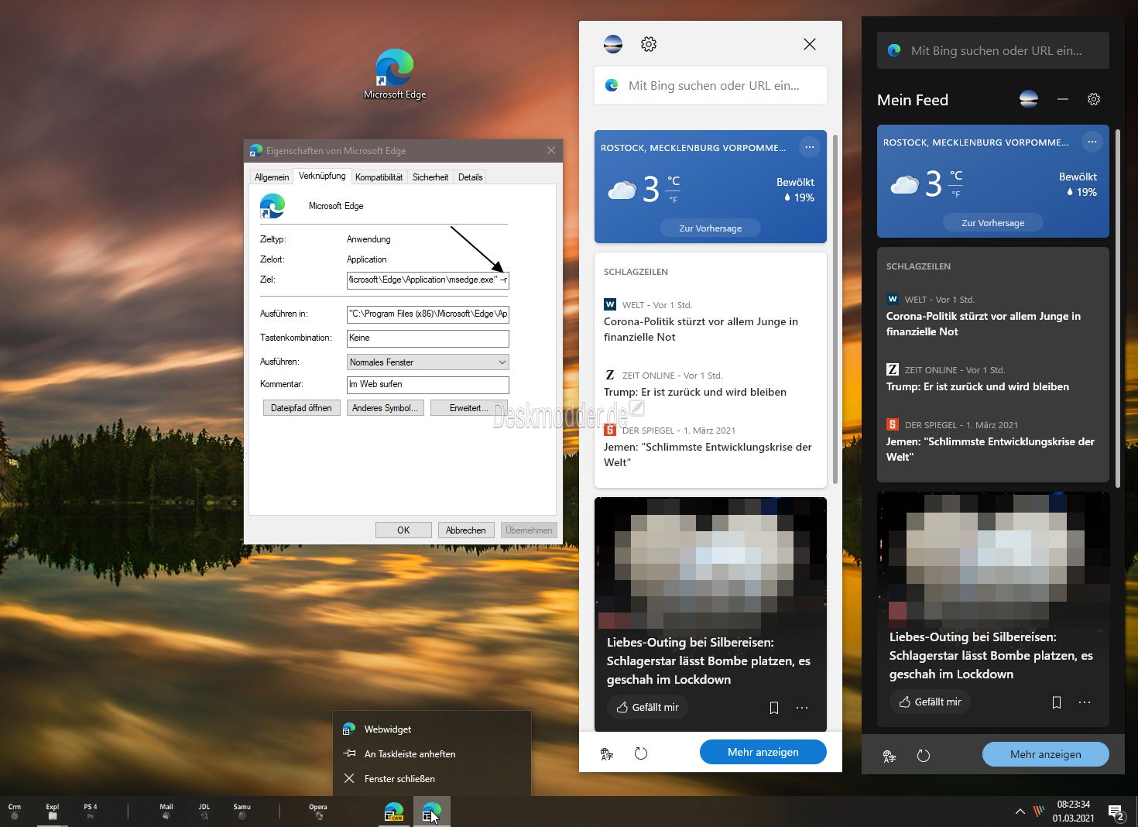Click Opera toolbar item on taskbar
The width and height of the screenshot is (1138, 827).
pos(318,812)
